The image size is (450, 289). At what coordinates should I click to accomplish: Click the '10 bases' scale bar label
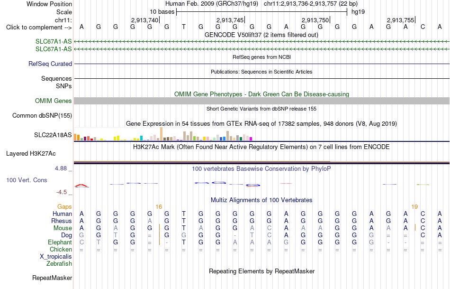point(162,12)
